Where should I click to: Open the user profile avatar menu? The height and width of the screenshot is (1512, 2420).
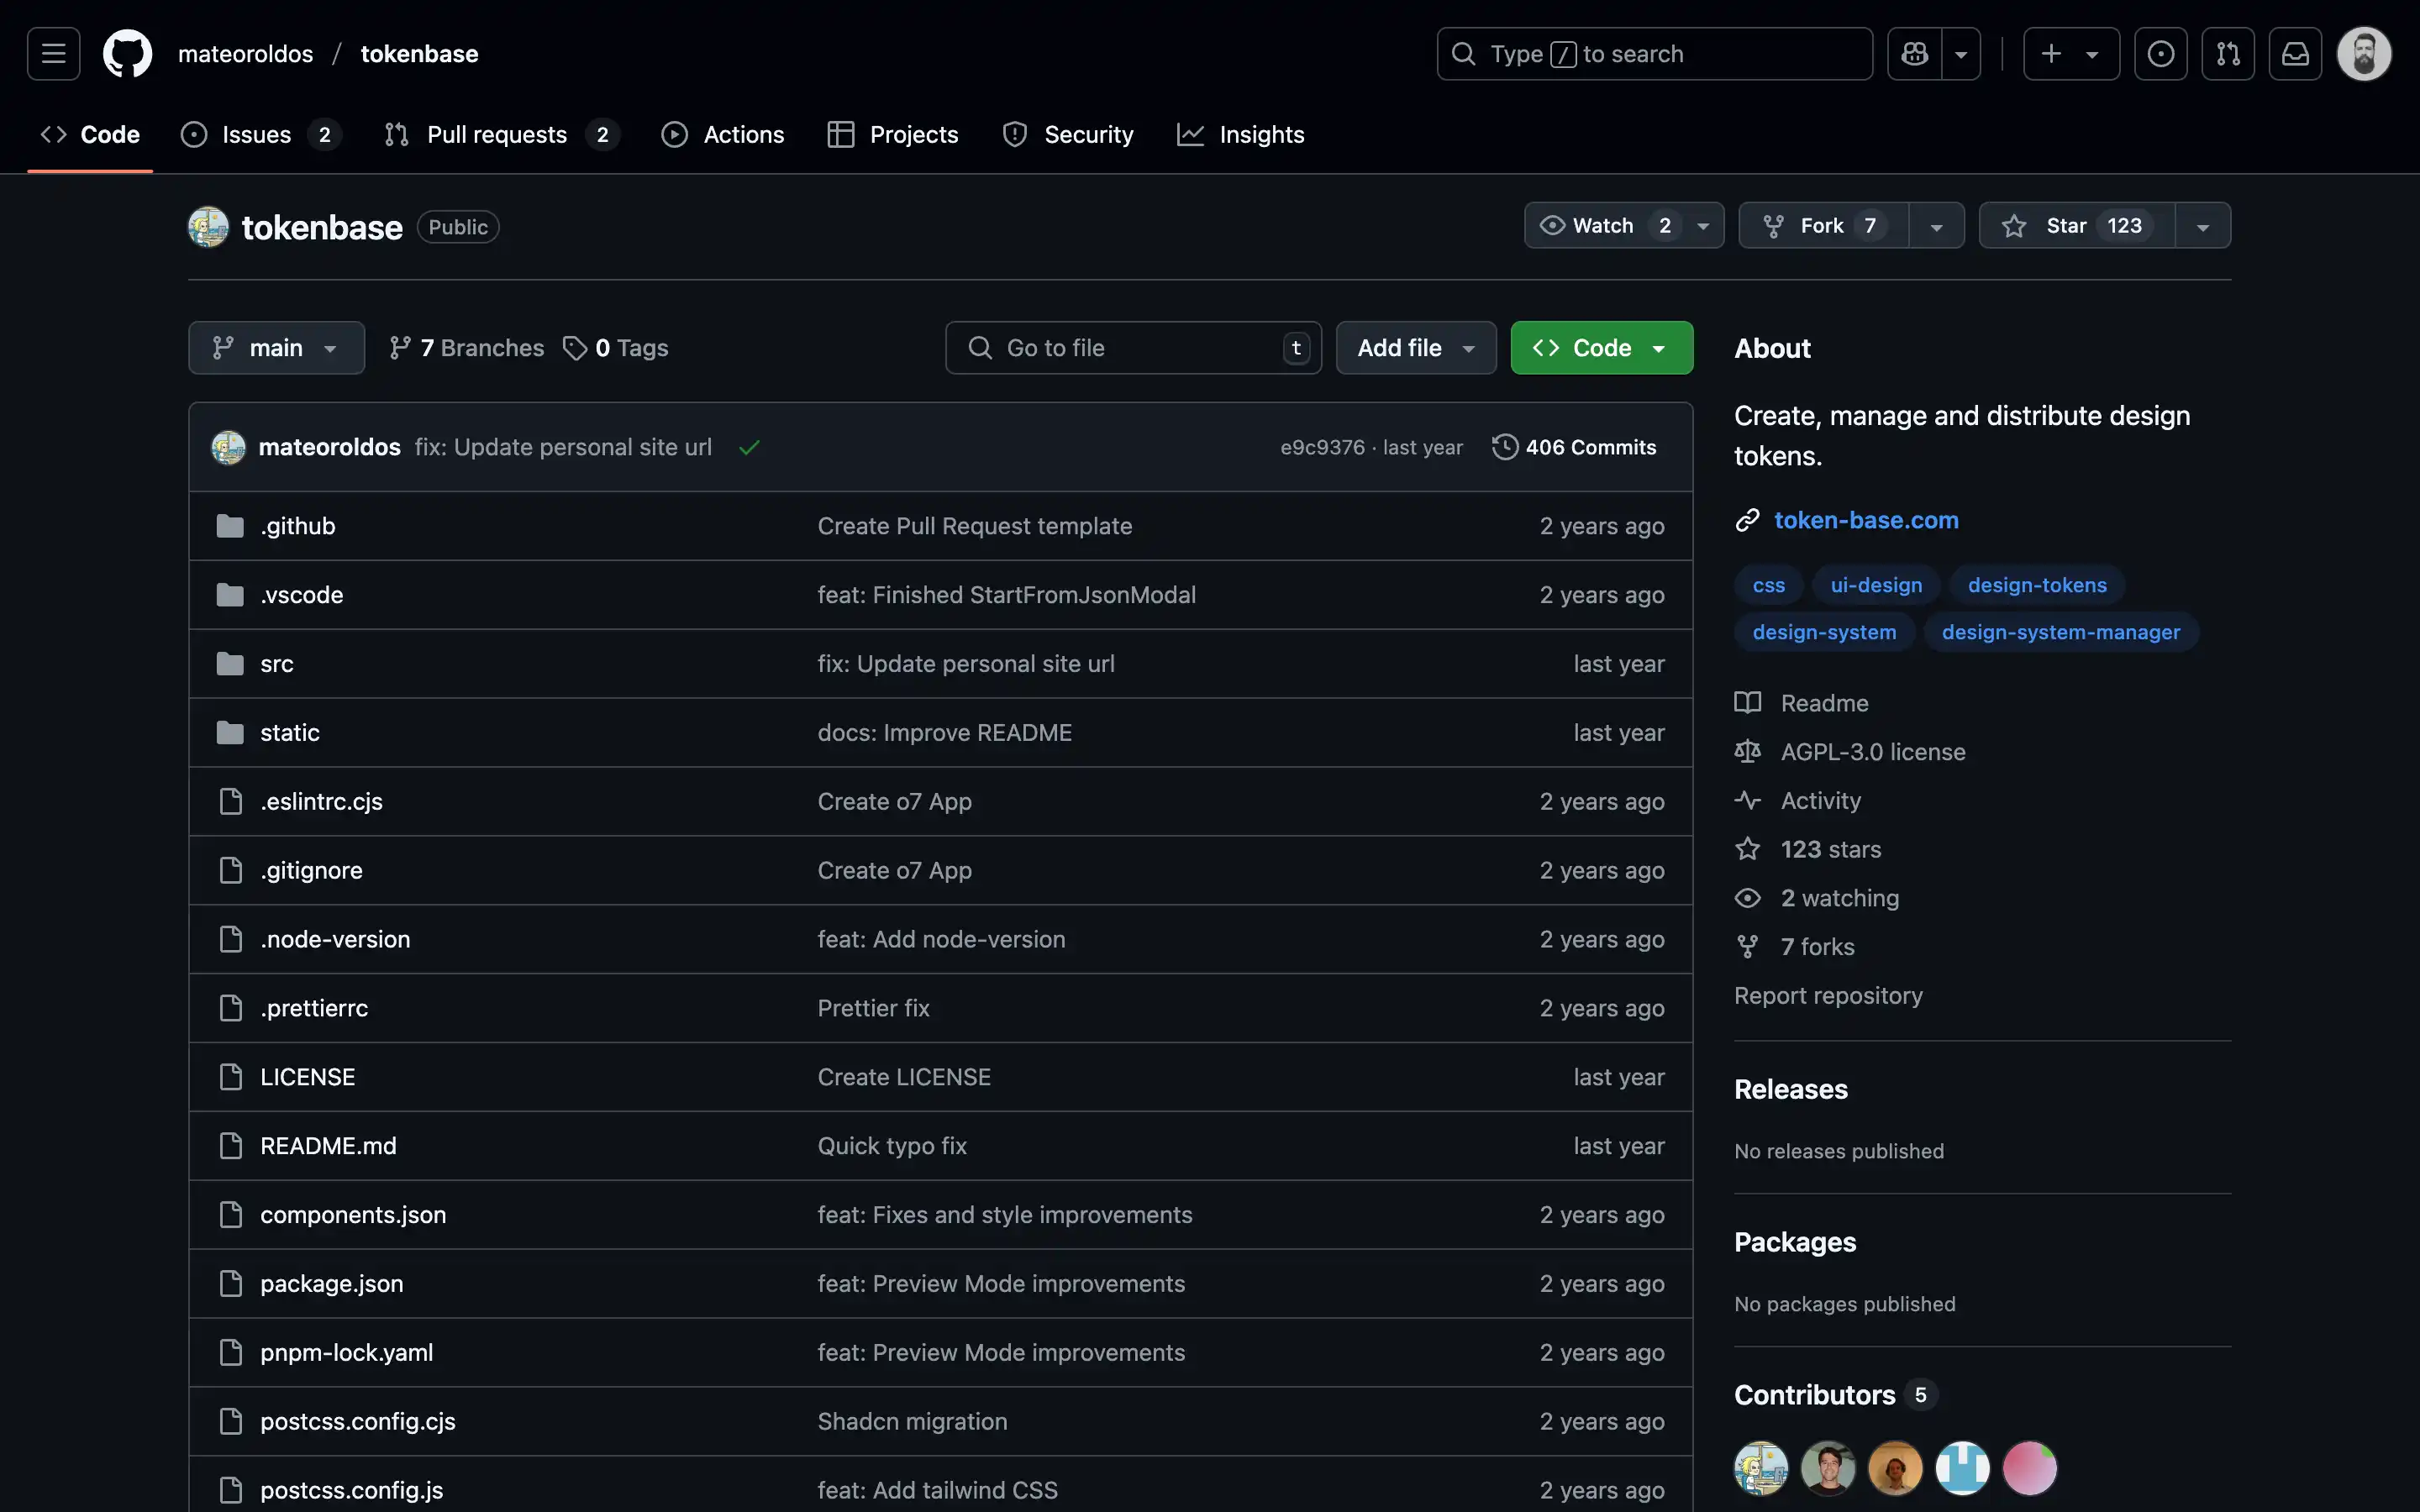(x=2364, y=54)
